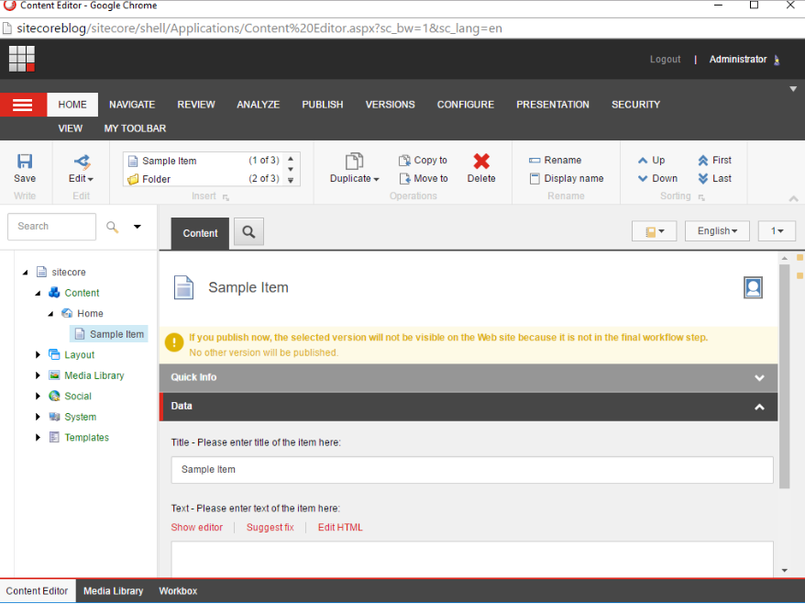Click the Suggest fix link

coord(270,528)
